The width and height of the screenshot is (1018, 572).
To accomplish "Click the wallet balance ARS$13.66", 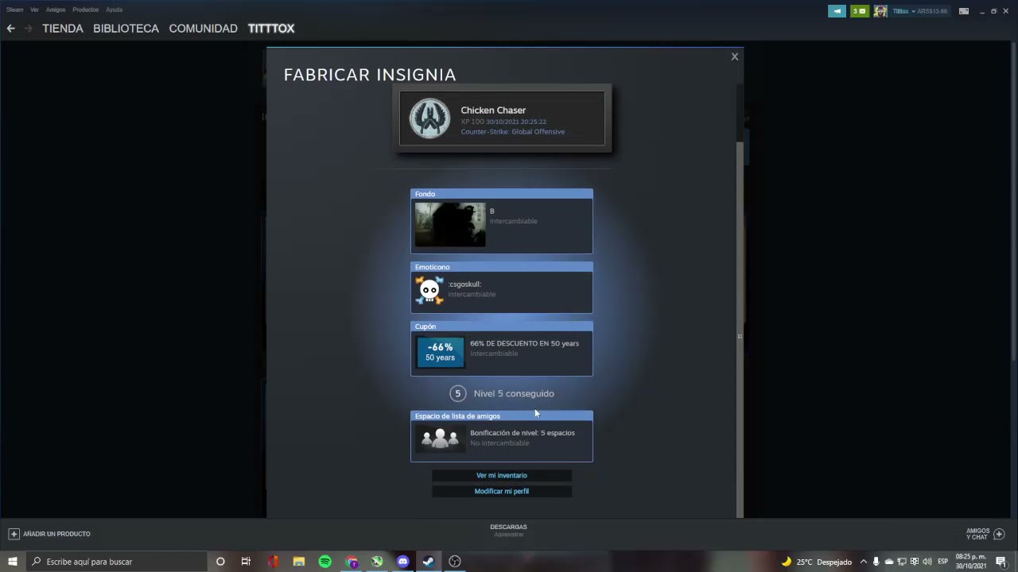I will point(933,11).
